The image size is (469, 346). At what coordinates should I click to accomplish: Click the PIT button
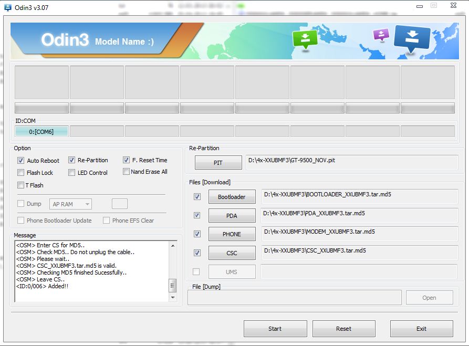pos(218,163)
